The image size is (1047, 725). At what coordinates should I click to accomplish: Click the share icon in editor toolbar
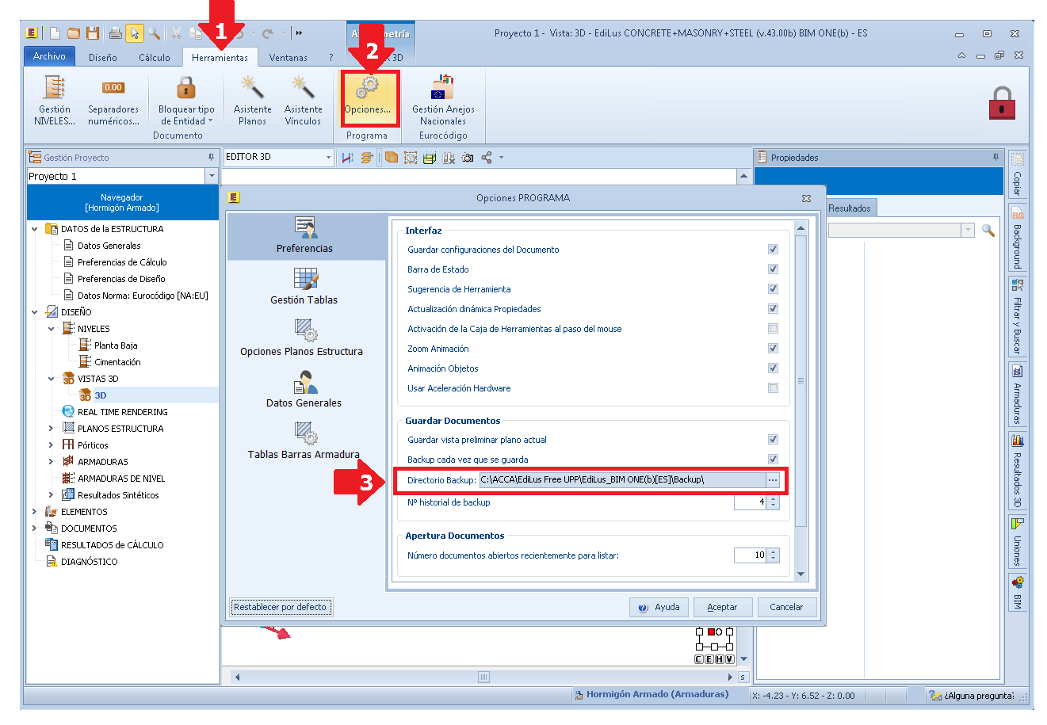click(x=487, y=158)
